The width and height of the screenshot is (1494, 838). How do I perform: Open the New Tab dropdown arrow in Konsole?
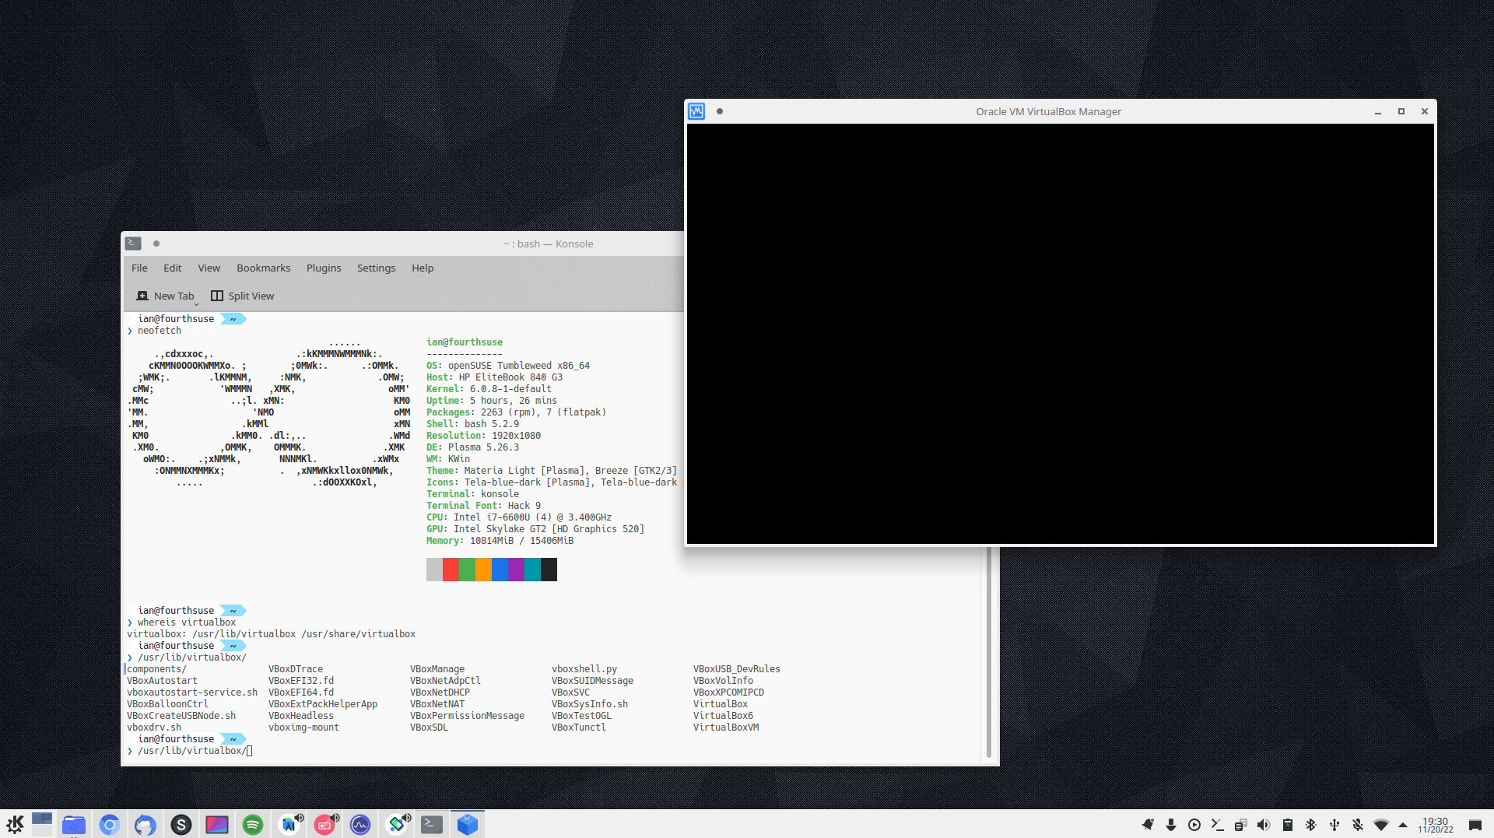pyautogui.click(x=196, y=303)
